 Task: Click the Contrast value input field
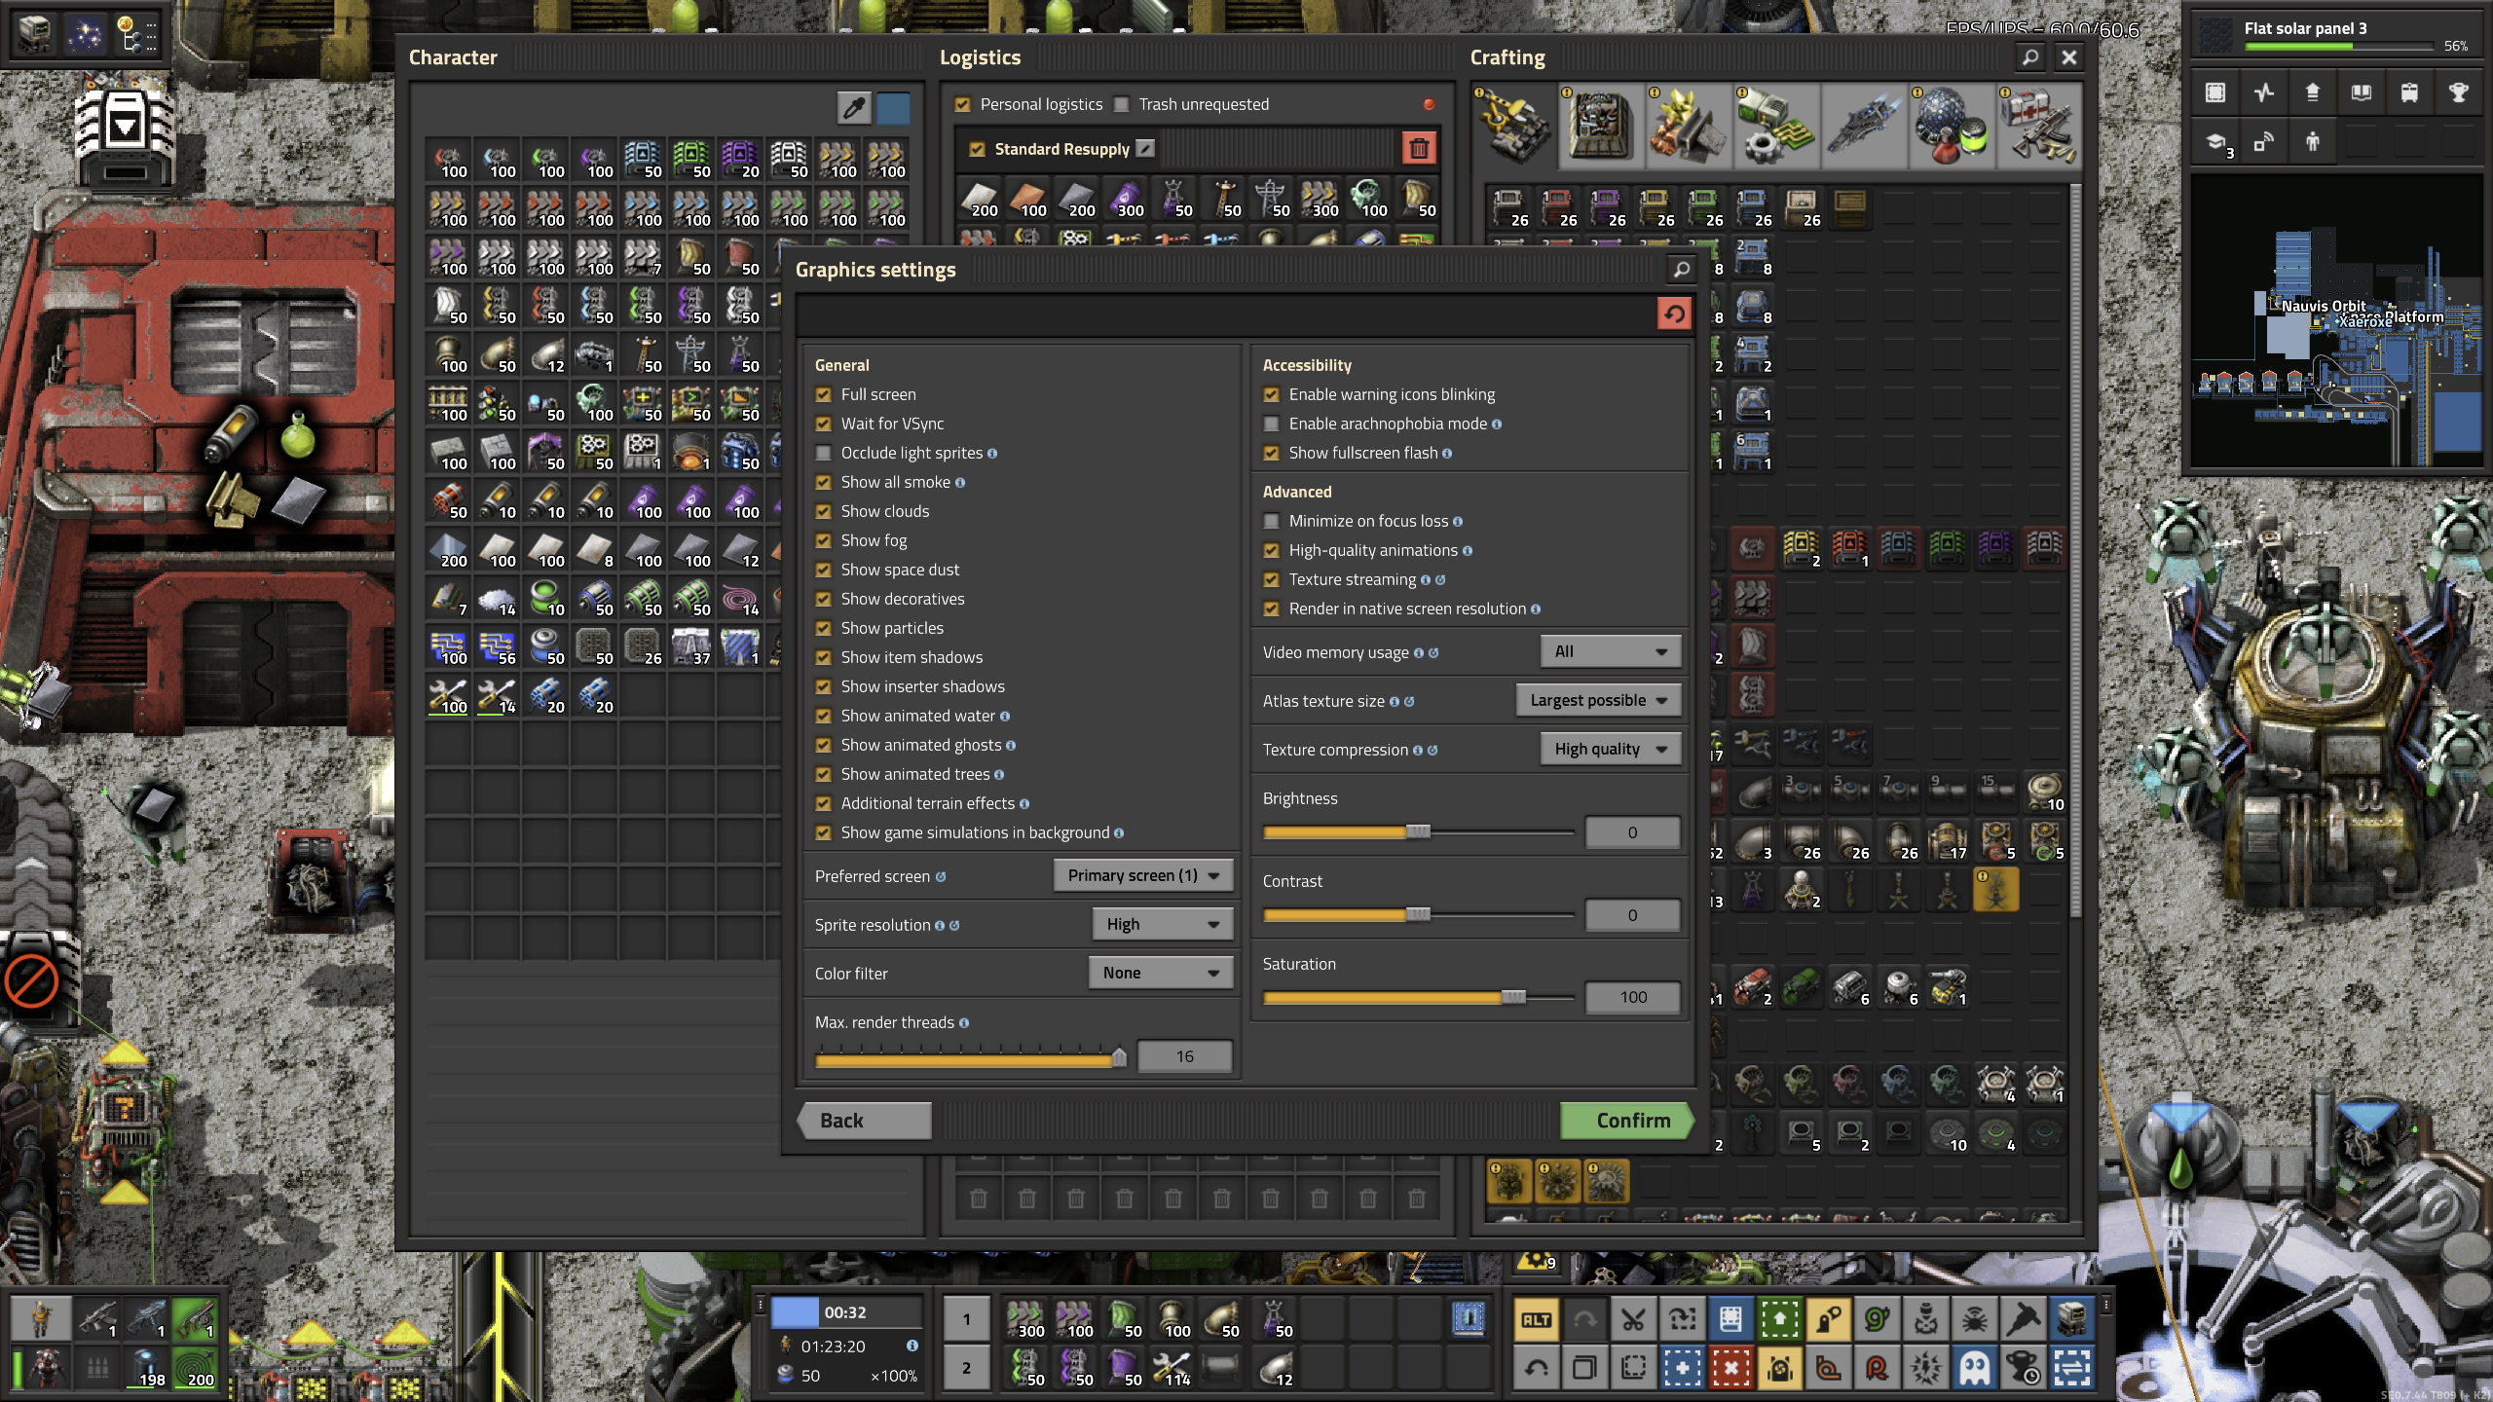pos(1633,915)
